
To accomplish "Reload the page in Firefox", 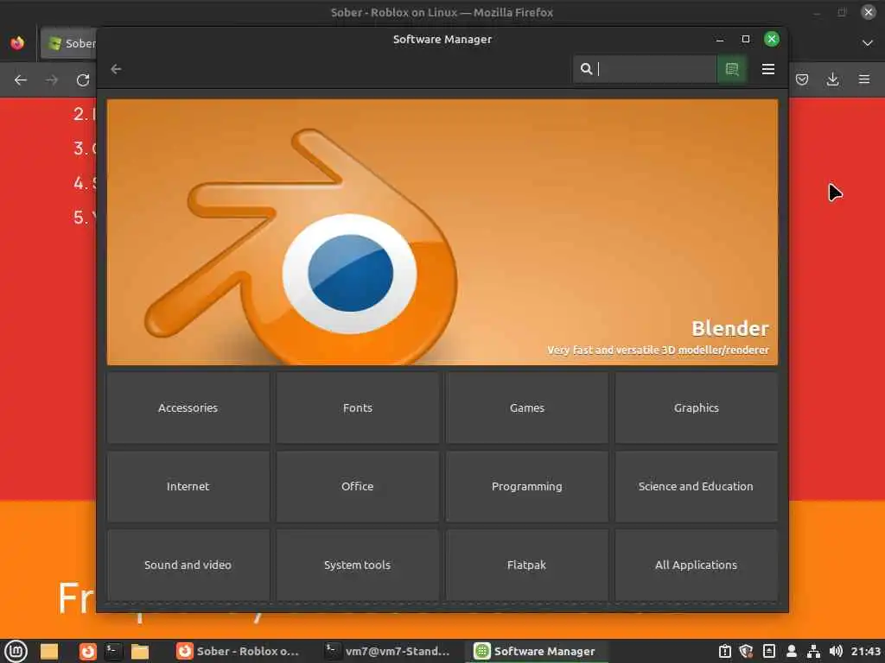I will click(x=83, y=80).
